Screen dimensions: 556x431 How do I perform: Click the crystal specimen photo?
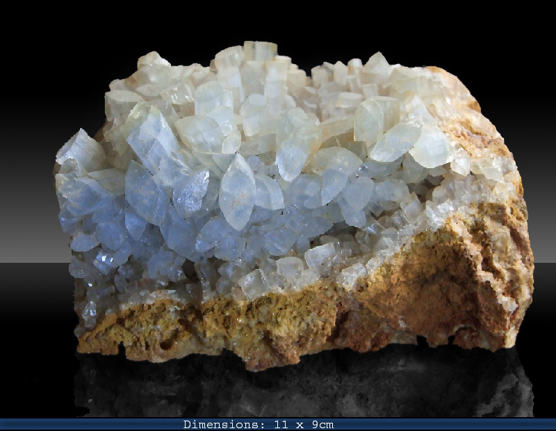click(x=278, y=209)
